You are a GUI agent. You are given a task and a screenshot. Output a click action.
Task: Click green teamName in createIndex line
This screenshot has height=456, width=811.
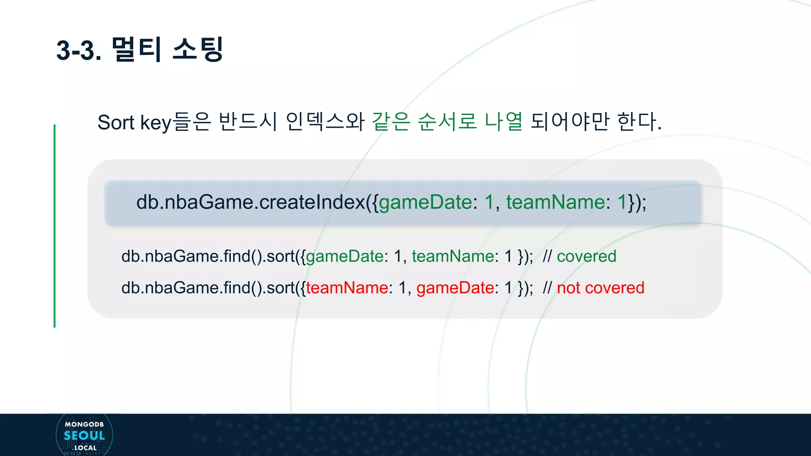pos(555,202)
